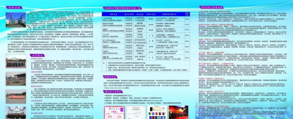This screenshot has width=293, height=119.
Task: Select the 毕业及学位 section header
Action: [x=110, y=77]
